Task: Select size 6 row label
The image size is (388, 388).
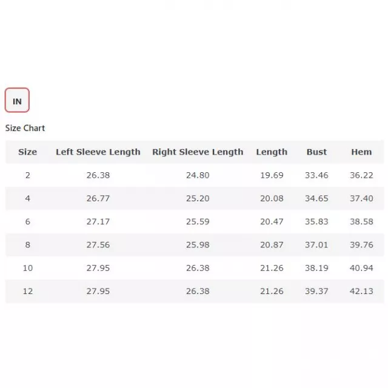Action: (28, 222)
